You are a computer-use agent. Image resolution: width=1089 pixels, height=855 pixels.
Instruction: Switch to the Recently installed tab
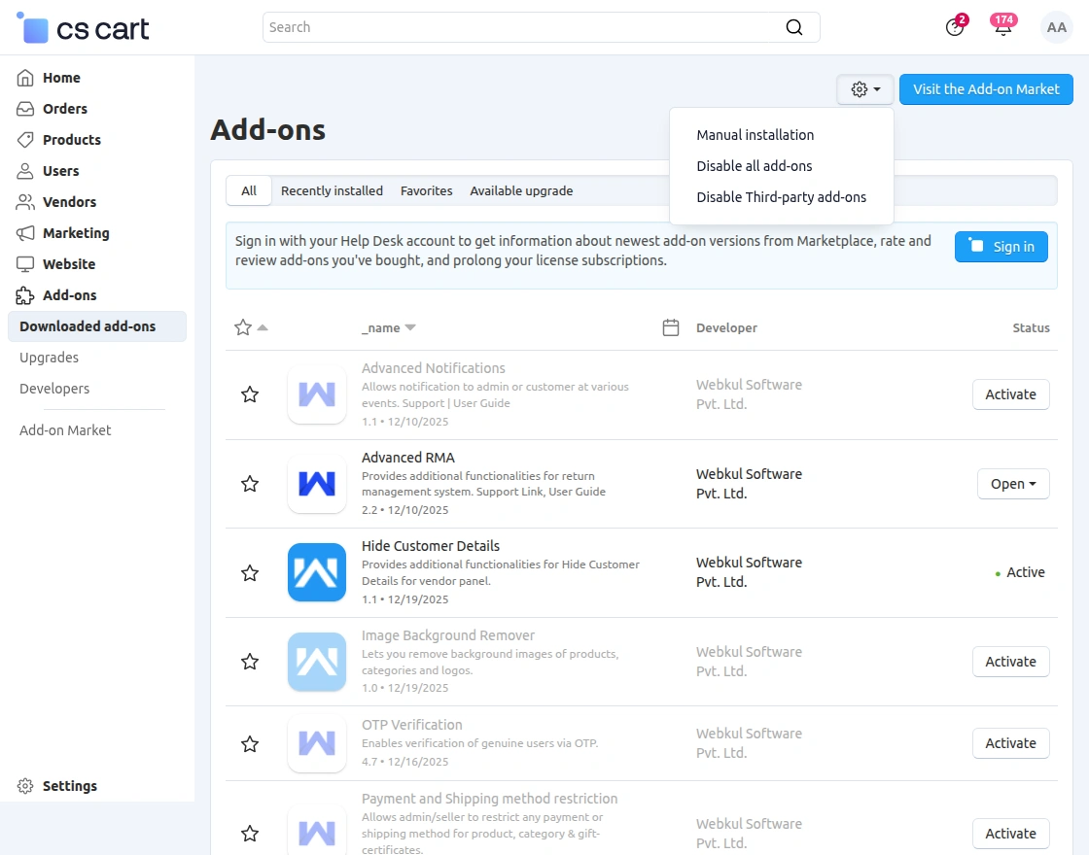pyautogui.click(x=332, y=191)
